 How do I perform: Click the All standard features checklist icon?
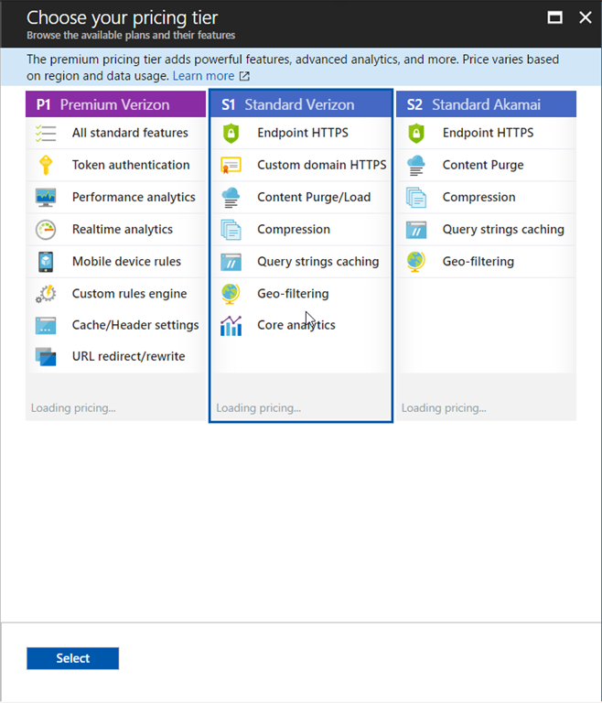click(x=46, y=133)
